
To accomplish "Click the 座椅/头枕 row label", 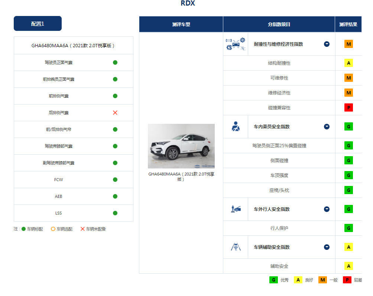I will pyautogui.click(x=279, y=190).
